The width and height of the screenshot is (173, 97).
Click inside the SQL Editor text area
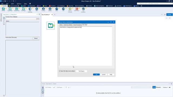click(x=86, y=46)
